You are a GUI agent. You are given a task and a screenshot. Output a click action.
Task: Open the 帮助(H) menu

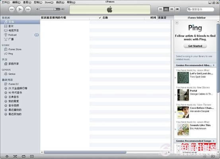click(x=71, y=2)
